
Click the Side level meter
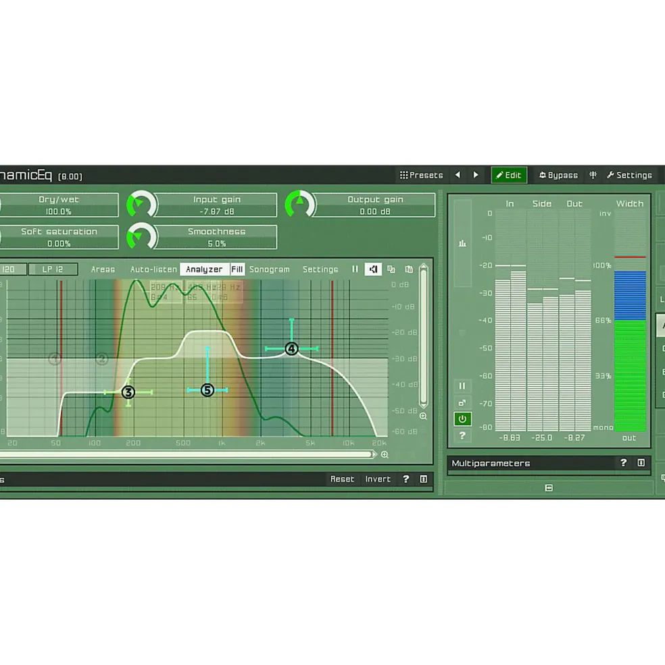point(542,321)
